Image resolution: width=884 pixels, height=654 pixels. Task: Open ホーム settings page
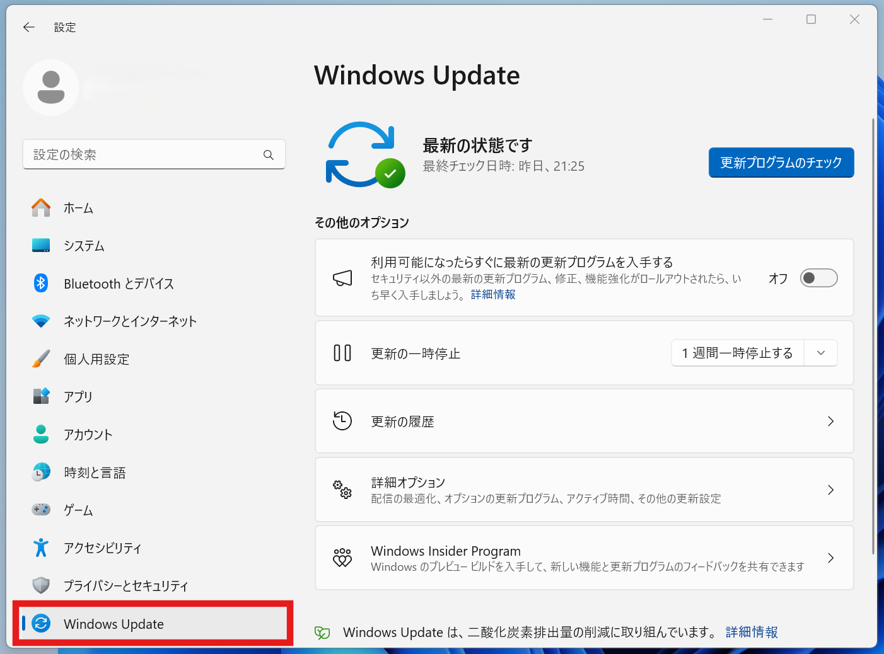(154, 208)
